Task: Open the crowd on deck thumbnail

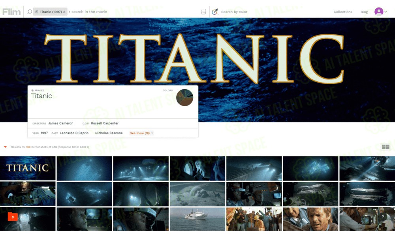Action: pyautogui.click(x=254, y=219)
